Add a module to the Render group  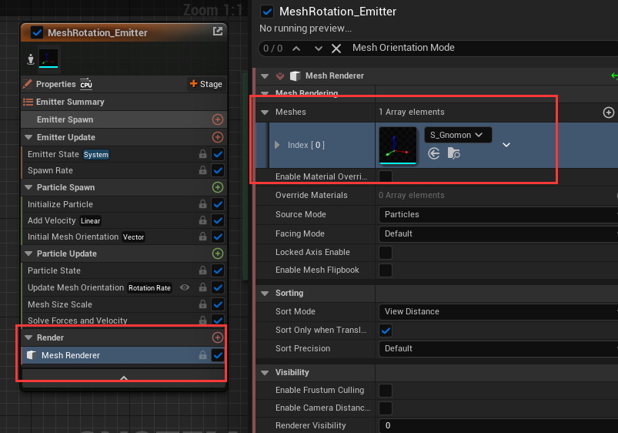pos(218,337)
